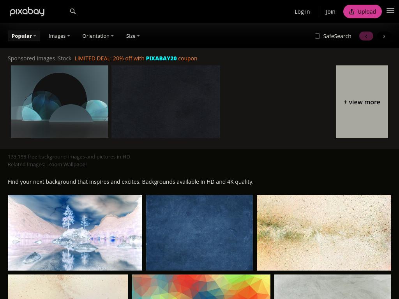Open the hamburger menu icon
Screen dimensions: 399x299
click(x=390, y=11)
